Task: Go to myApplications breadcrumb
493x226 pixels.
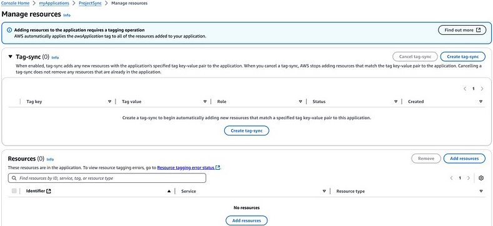Action: [x=54, y=3]
